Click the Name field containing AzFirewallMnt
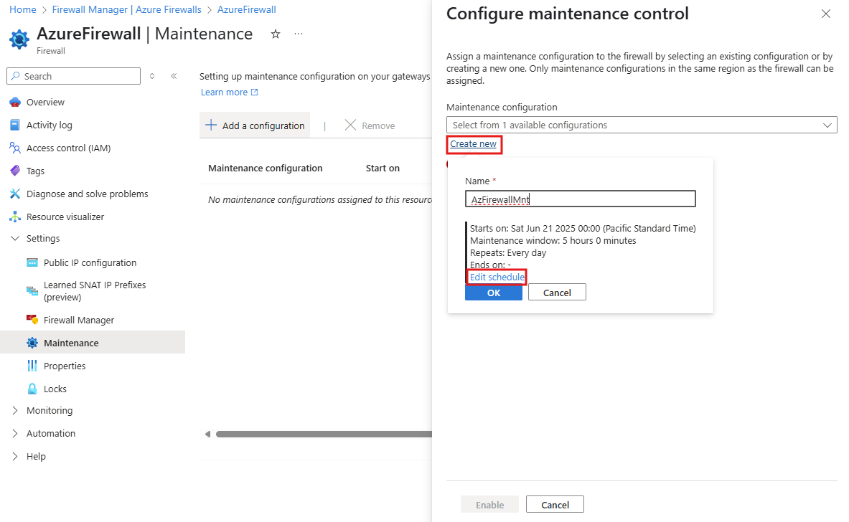 pos(580,198)
